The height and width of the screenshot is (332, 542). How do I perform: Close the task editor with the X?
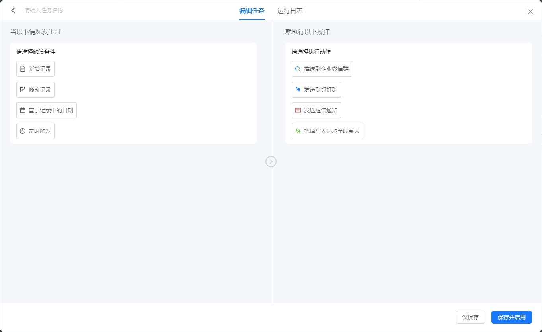pyautogui.click(x=530, y=12)
